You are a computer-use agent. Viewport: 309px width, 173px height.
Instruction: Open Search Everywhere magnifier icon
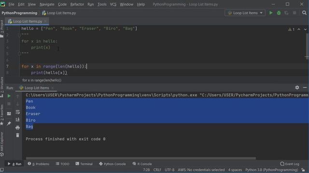click(x=304, y=13)
